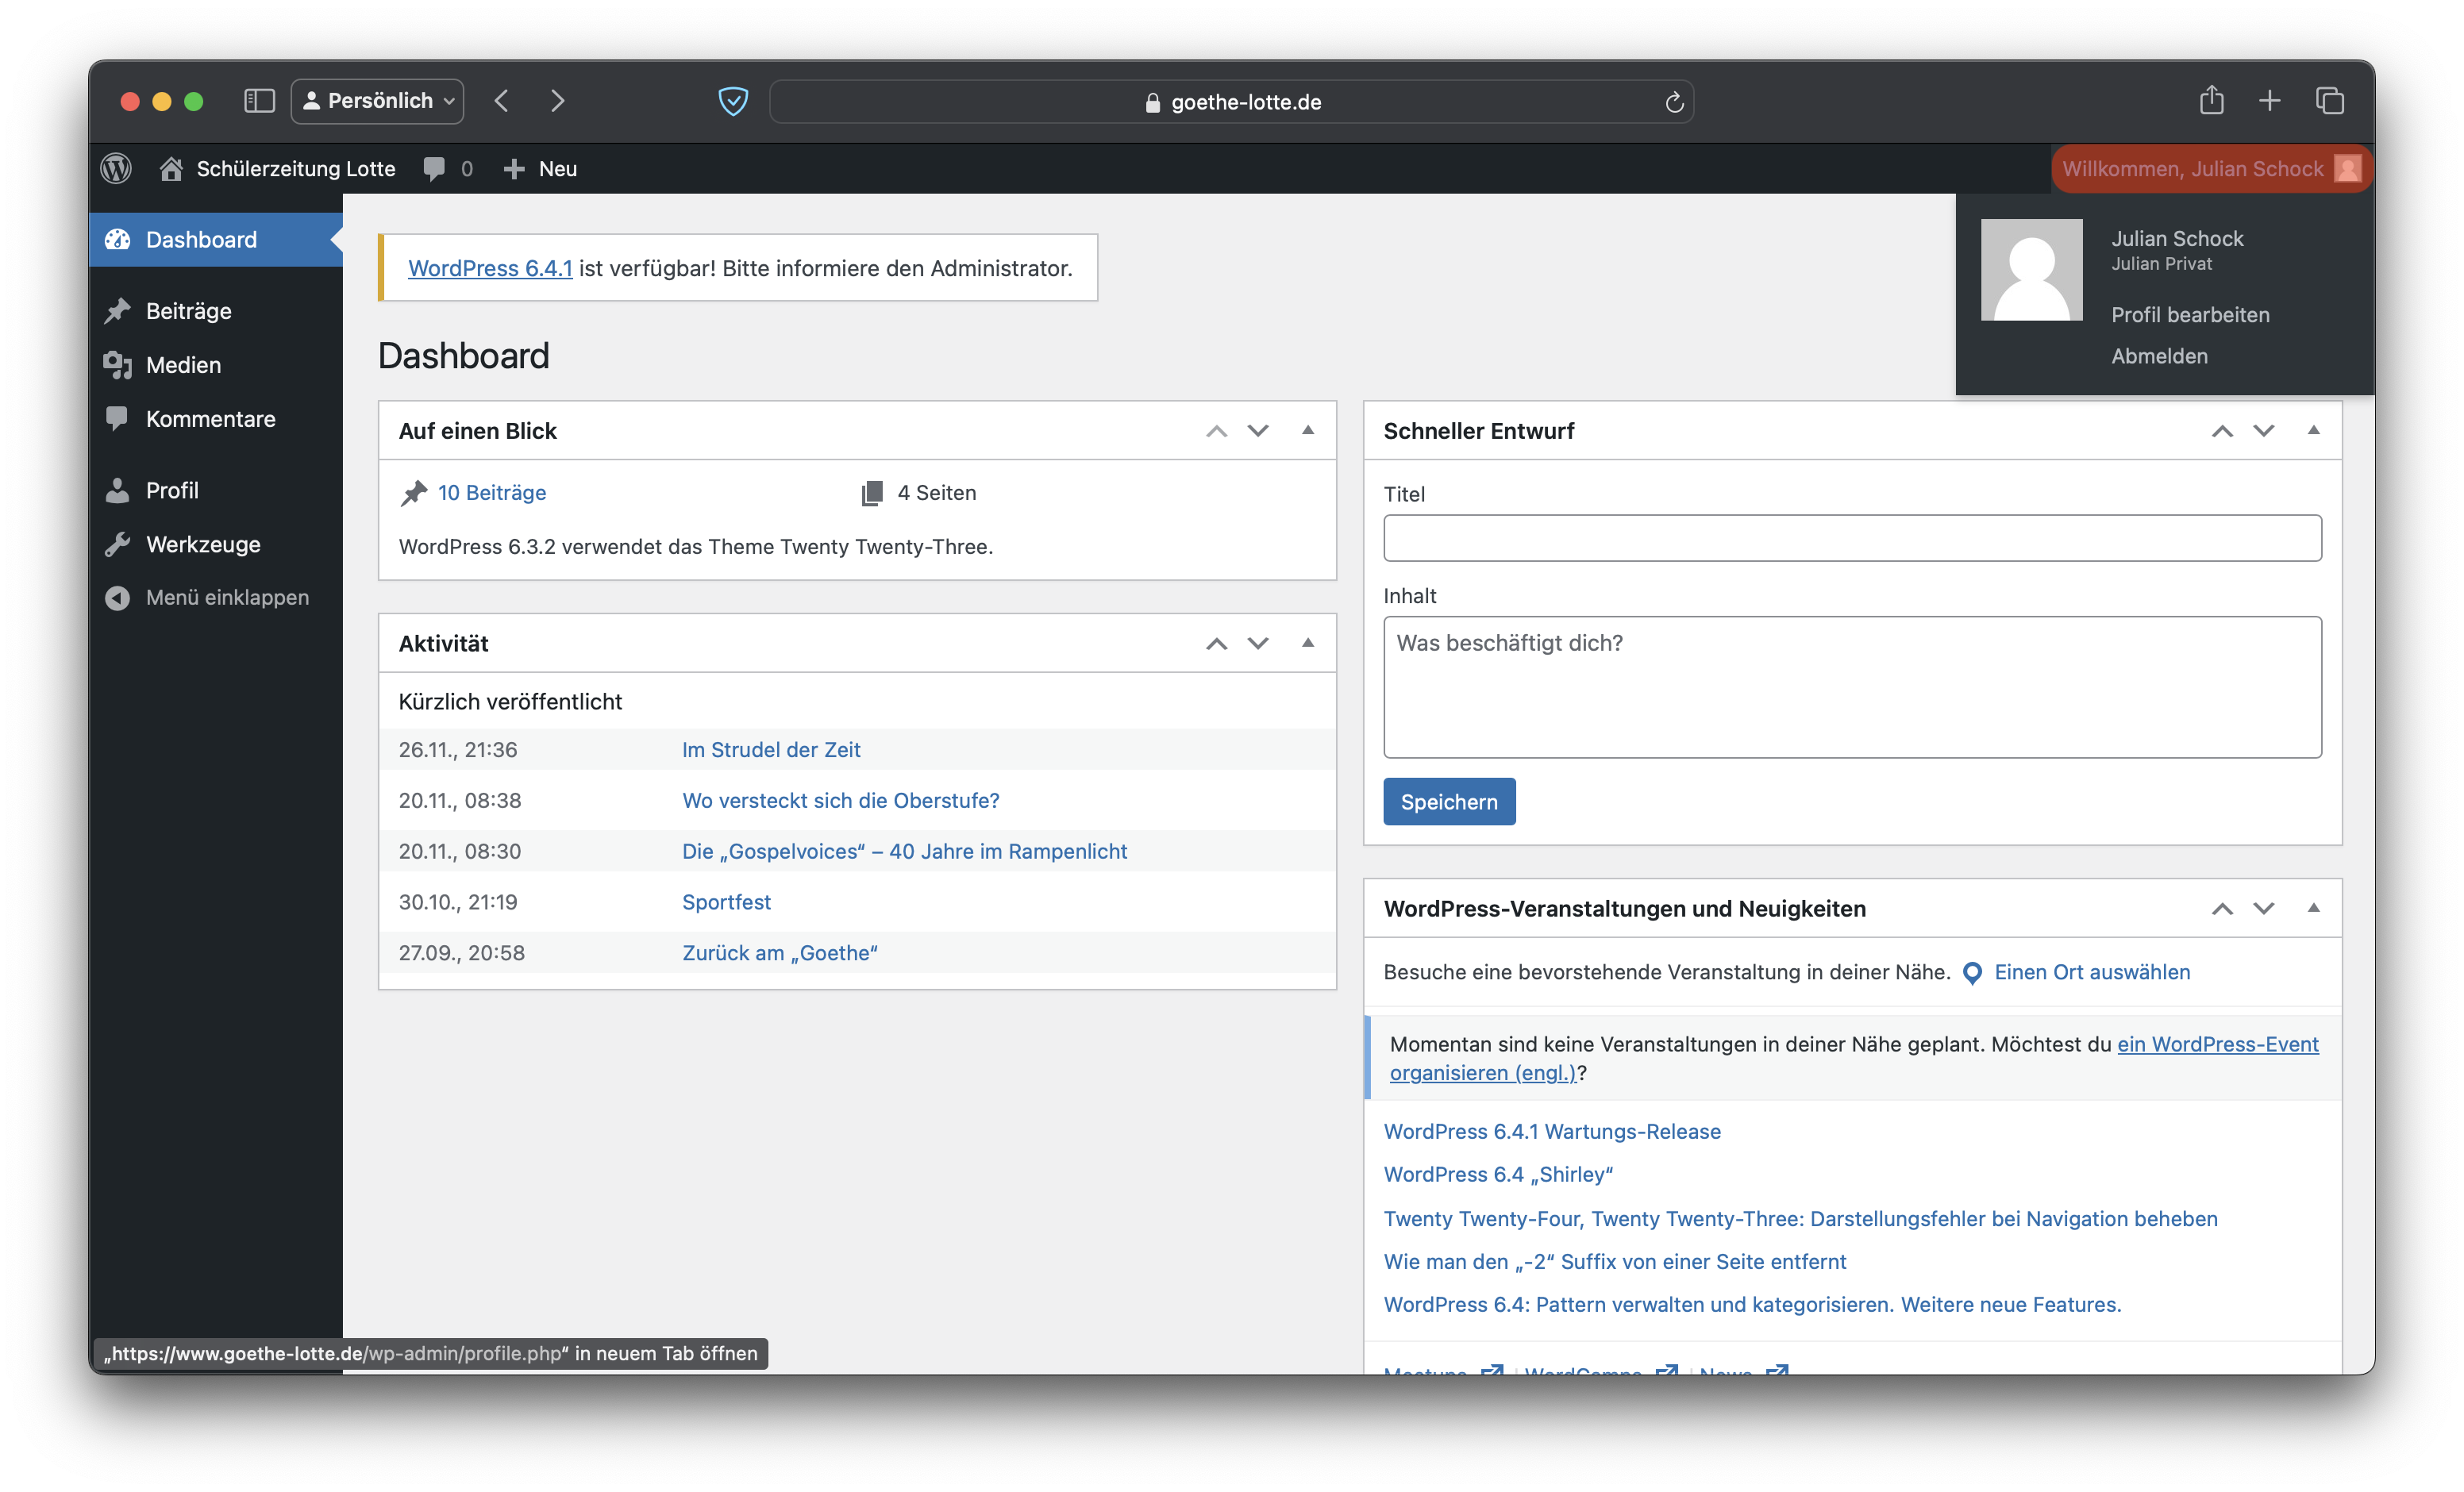The height and width of the screenshot is (1492, 2464).
Task: Click the WordPress logo in admin bar
Action: [116, 168]
